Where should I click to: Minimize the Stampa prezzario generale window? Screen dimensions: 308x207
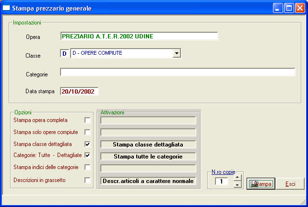(278, 8)
